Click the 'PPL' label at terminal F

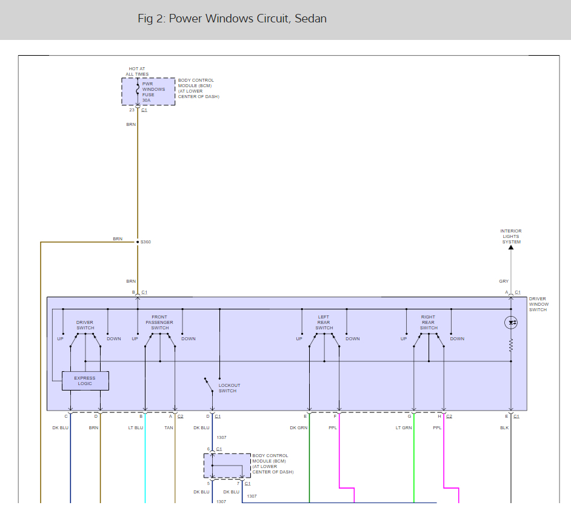pos(333,427)
